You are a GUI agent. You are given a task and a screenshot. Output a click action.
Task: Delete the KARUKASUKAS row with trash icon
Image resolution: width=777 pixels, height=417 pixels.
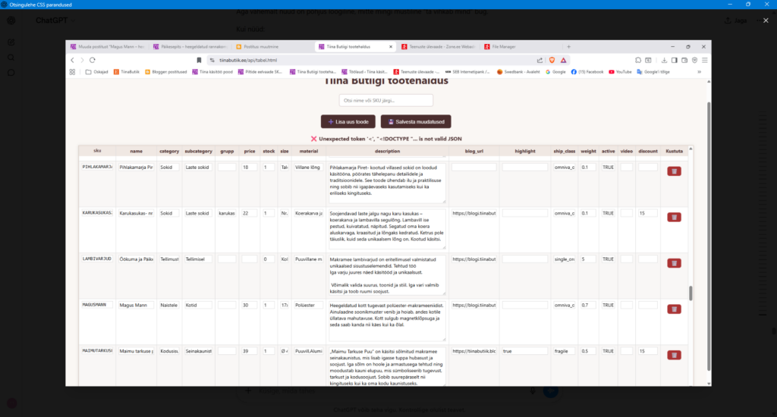[674, 218]
